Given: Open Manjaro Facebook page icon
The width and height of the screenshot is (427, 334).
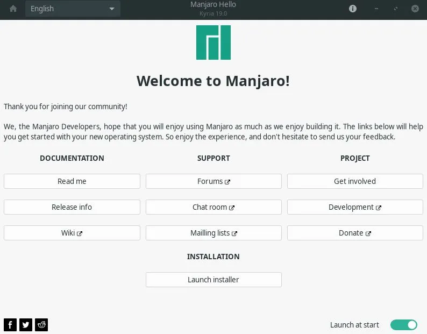Looking at the screenshot, I should point(10,325).
